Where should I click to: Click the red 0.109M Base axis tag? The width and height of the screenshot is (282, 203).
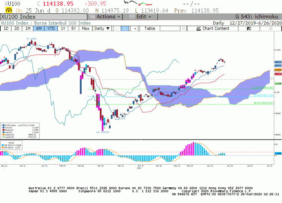coord(278,74)
